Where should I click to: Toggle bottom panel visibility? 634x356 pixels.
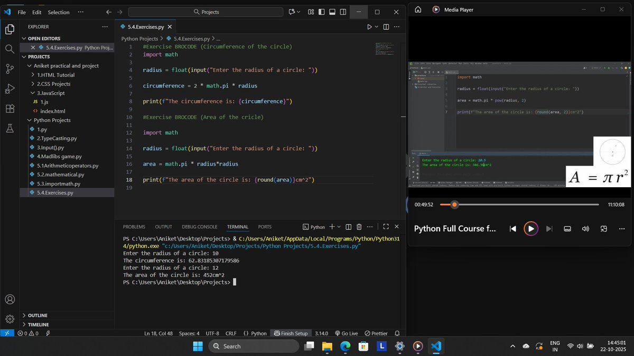click(332, 12)
